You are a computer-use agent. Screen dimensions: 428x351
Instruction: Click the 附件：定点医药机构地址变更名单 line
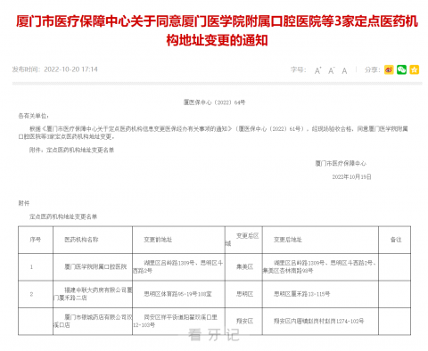71,150
